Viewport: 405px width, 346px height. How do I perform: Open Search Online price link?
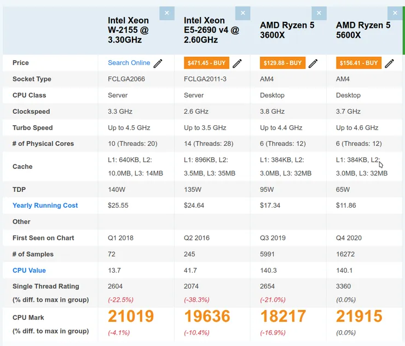click(x=129, y=63)
